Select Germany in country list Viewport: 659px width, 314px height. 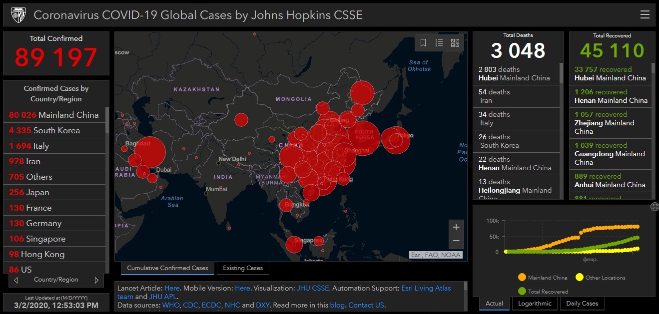click(54, 223)
